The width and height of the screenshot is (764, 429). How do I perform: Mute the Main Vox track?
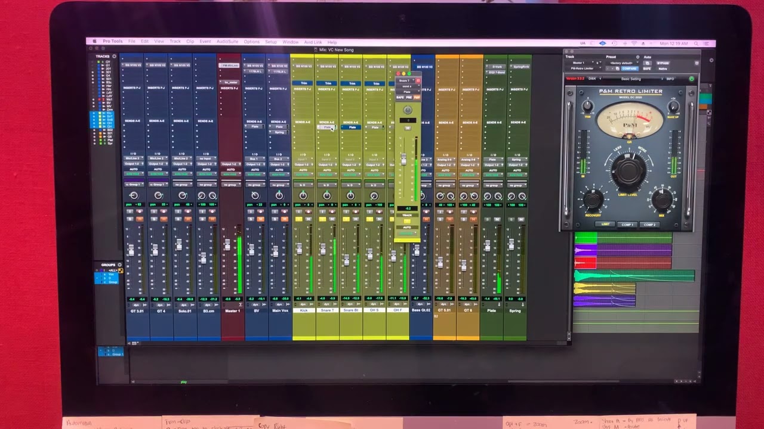284,219
